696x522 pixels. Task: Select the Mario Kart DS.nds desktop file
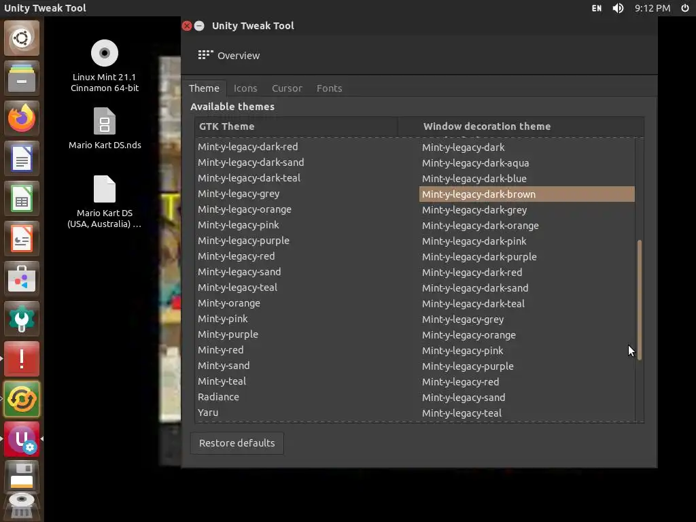point(104,128)
